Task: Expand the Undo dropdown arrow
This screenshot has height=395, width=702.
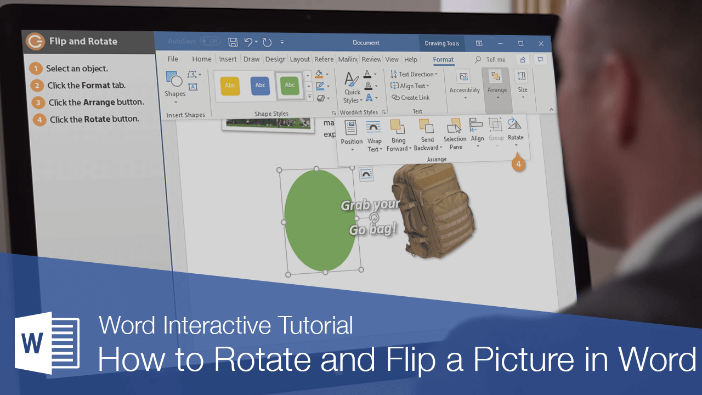Action: [256, 42]
